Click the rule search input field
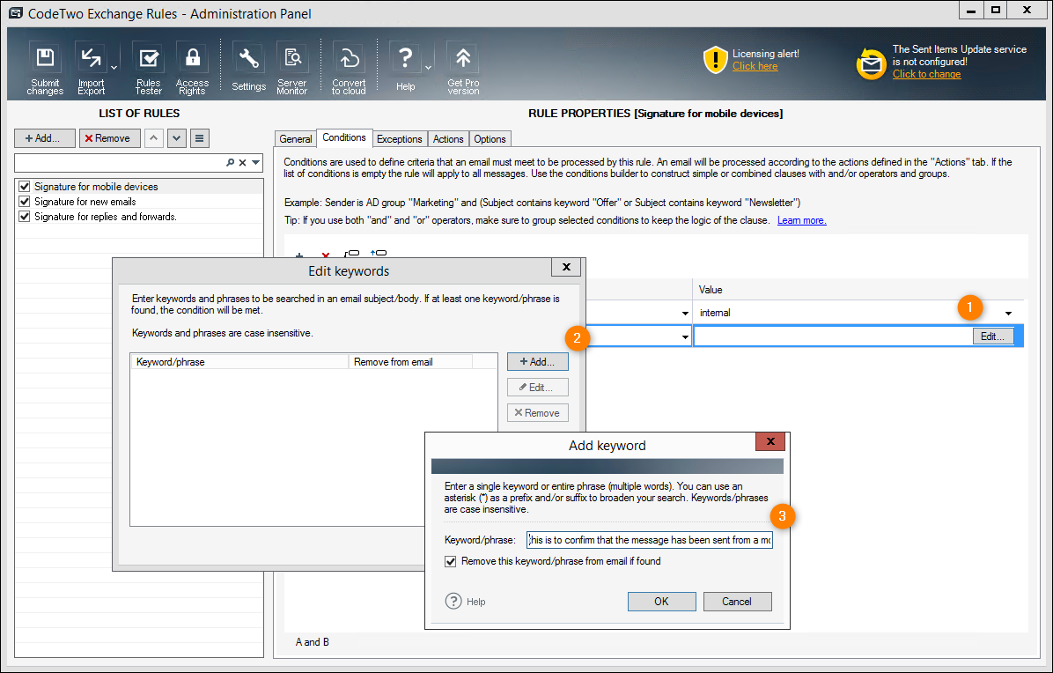This screenshot has width=1053, height=673. point(120,163)
